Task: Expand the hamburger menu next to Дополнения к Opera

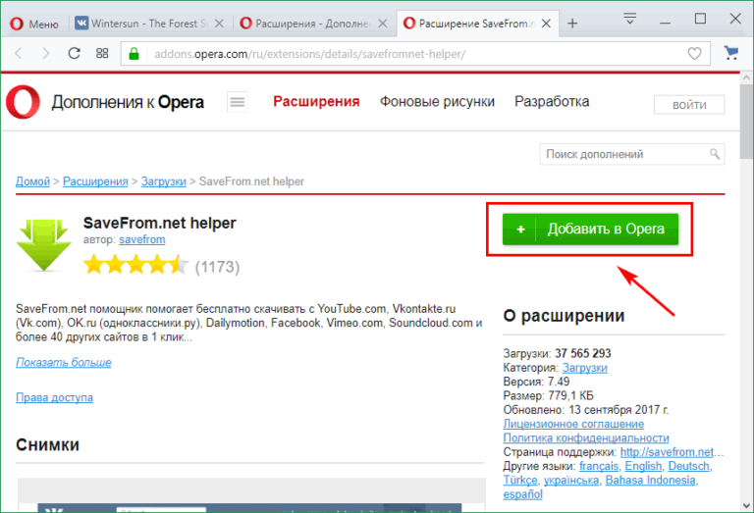Action: click(237, 102)
